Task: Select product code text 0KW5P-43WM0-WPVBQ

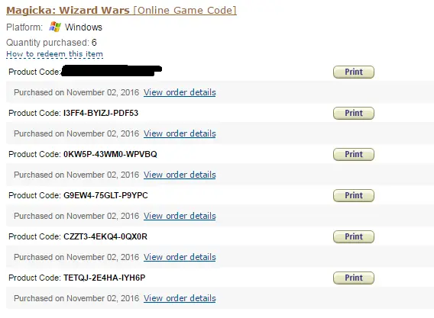Action: pyautogui.click(x=110, y=154)
